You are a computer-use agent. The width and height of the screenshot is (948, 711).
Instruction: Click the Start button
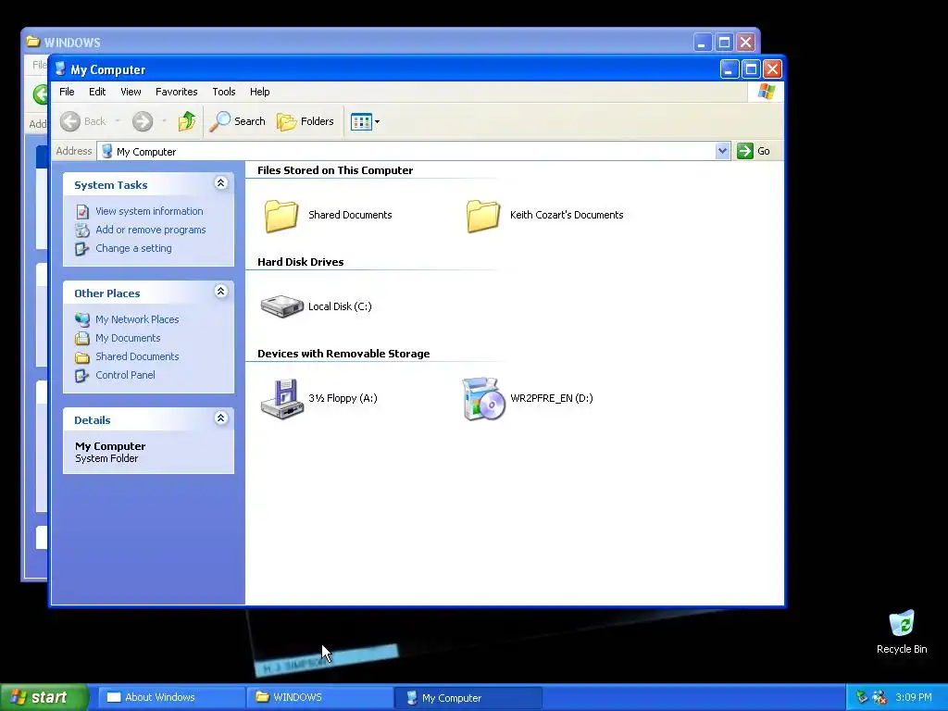44,698
